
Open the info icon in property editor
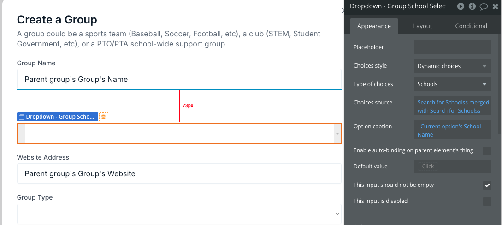pos(472,6)
